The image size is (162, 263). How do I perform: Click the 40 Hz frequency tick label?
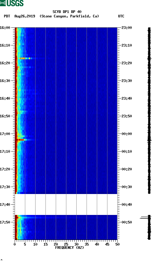pyautogui.click(x=97, y=244)
